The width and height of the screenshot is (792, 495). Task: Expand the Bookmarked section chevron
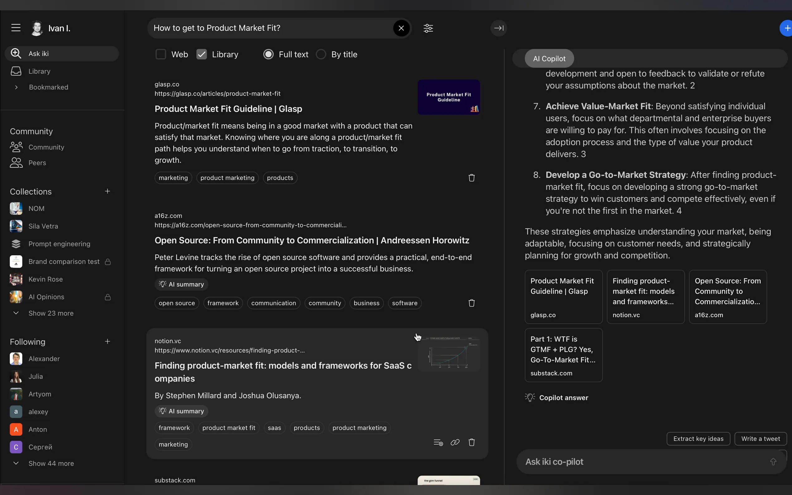click(16, 87)
